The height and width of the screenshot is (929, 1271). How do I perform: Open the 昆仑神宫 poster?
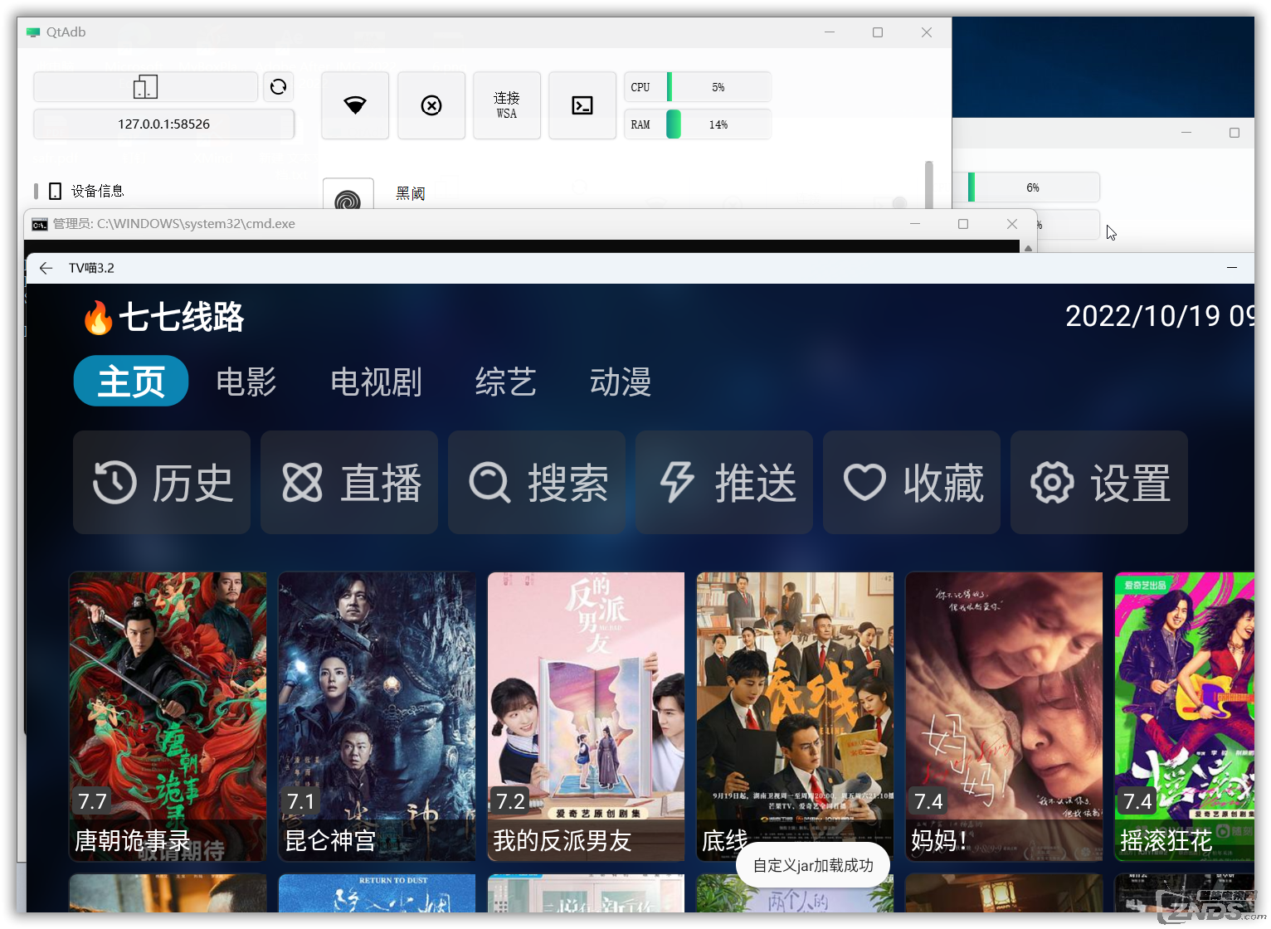click(377, 716)
